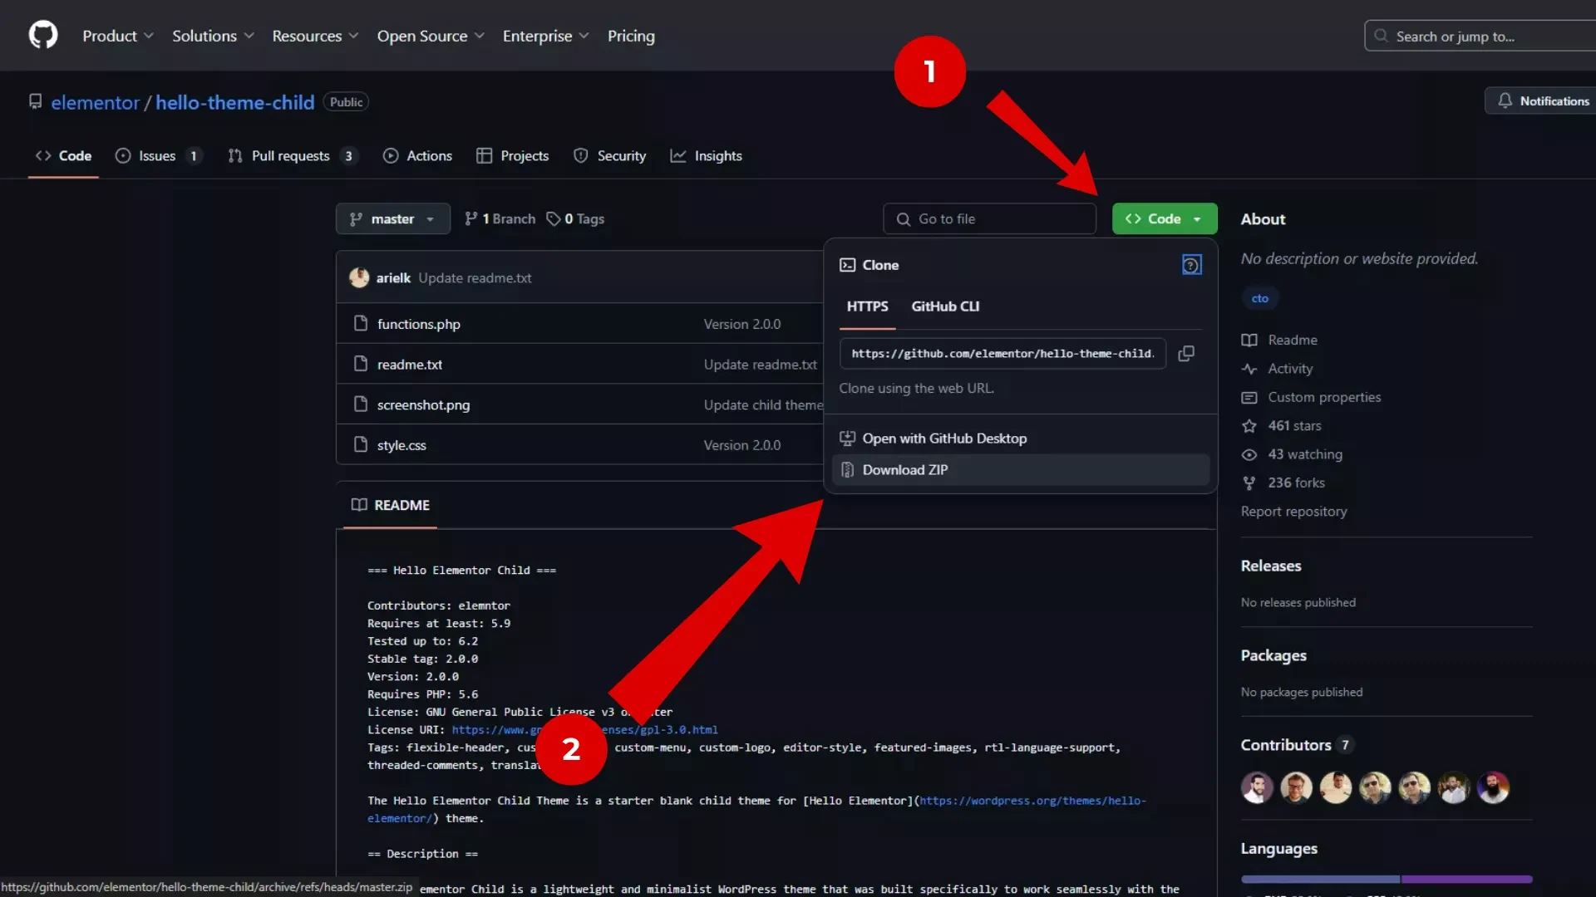Jump to Readme in About sidebar
The height and width of the screenshot is (897, 1596).
(1280, 340)
